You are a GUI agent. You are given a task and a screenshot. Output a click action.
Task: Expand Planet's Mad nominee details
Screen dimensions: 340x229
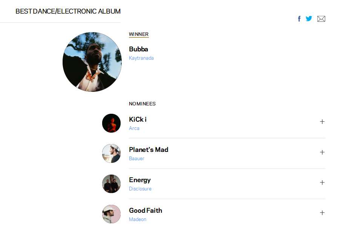(x=322, y=152)
